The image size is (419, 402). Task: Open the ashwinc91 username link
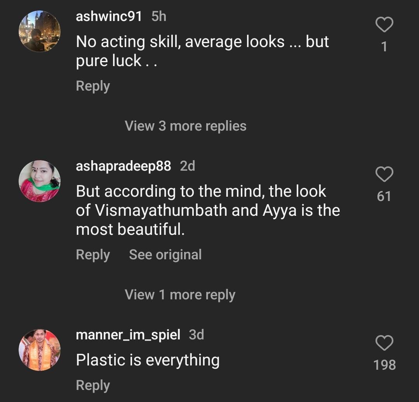(x=109, y=16)
